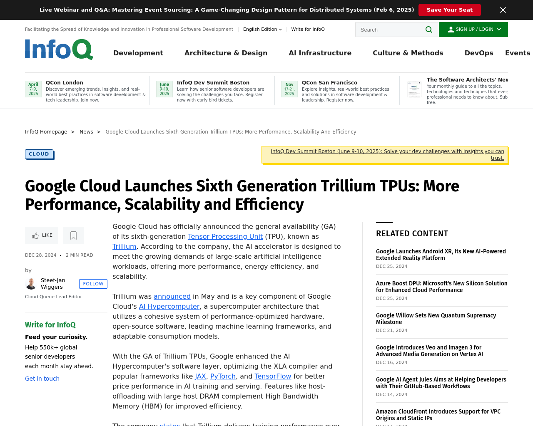
Task: Open Google Launches Android XR related article
Action: 441,255
